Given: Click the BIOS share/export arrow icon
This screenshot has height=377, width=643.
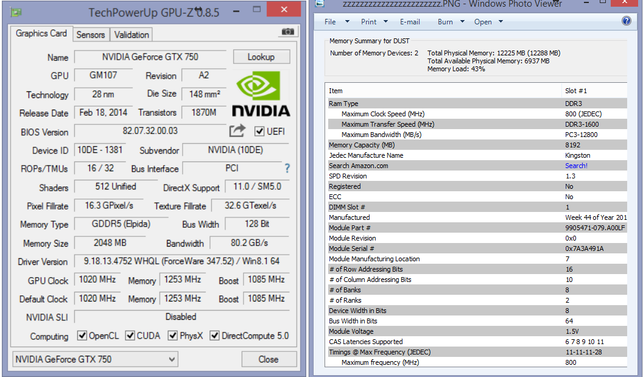Looking at the screenshot, I should 237,131.
